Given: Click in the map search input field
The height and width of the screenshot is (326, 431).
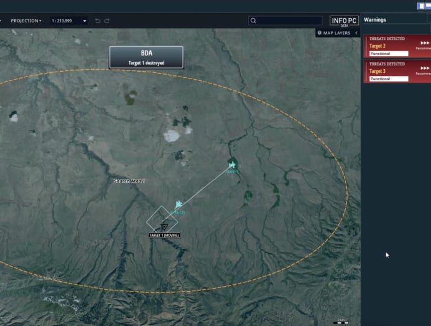Looking at the screenshot, I should pos(289,21).
